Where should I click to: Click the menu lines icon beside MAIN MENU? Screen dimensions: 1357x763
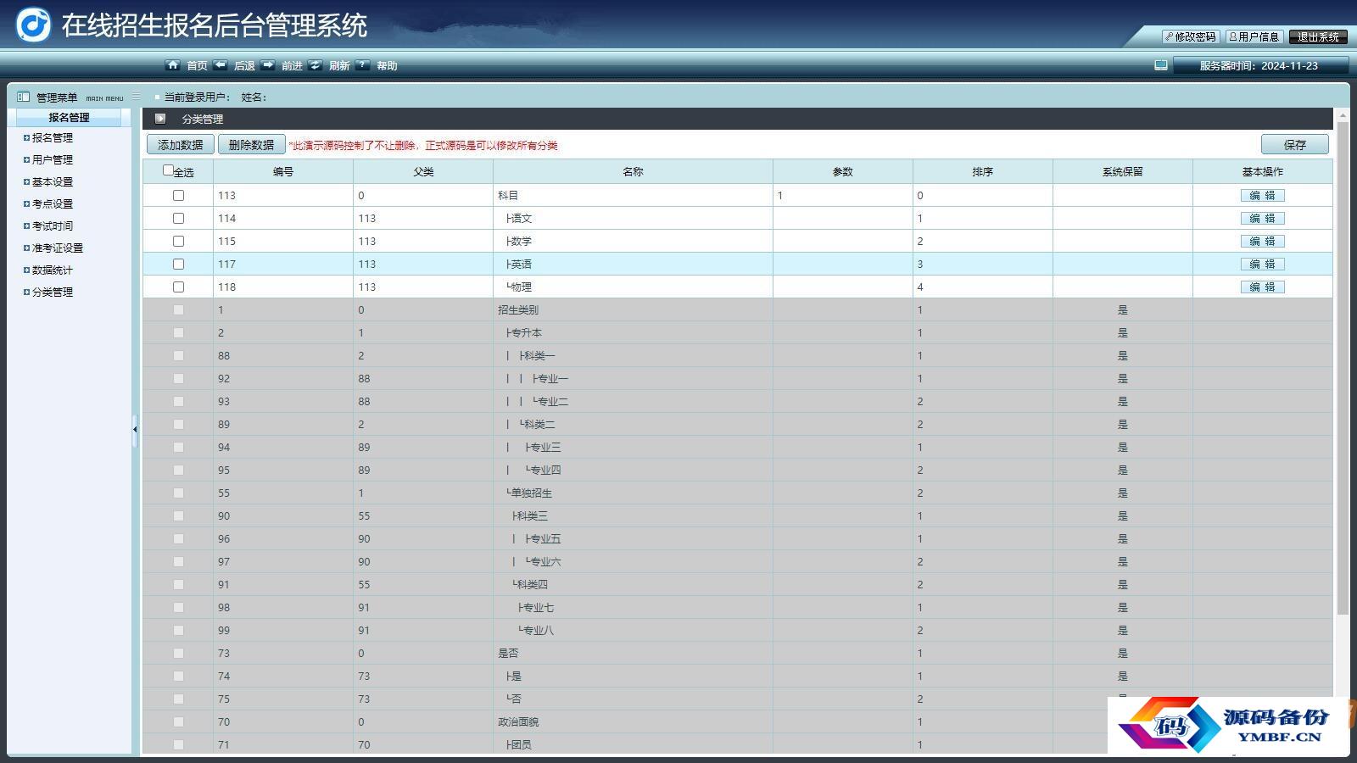pos(136,96)
